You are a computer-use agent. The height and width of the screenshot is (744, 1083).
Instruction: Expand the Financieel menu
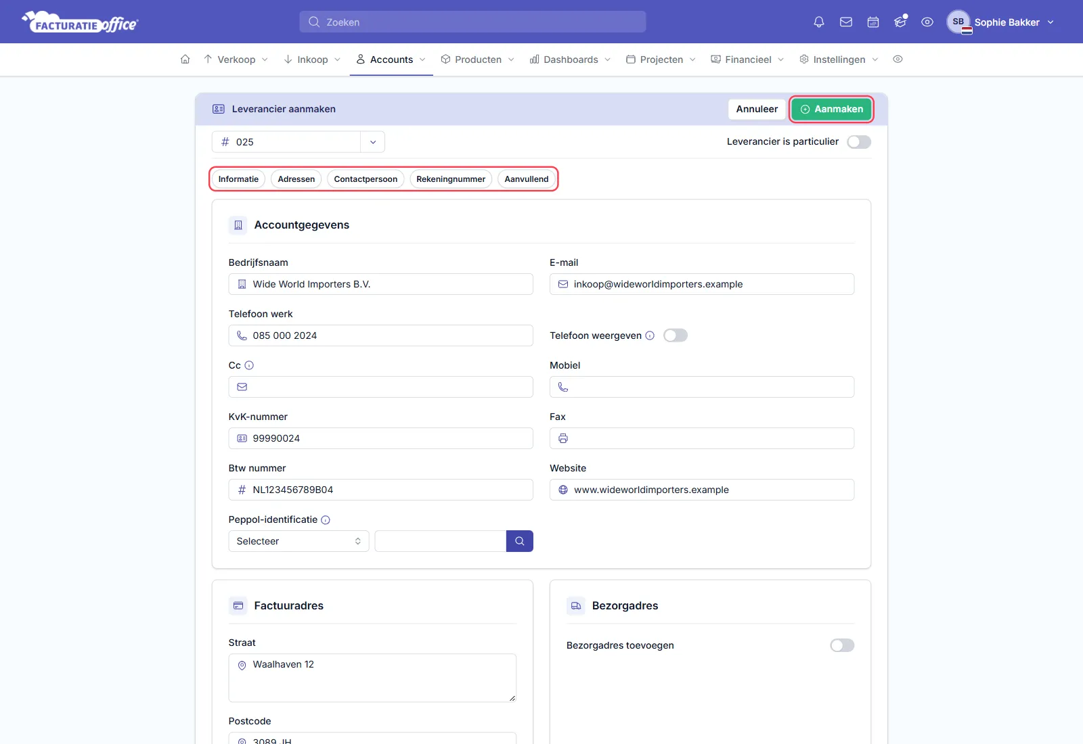click(747, 60)
